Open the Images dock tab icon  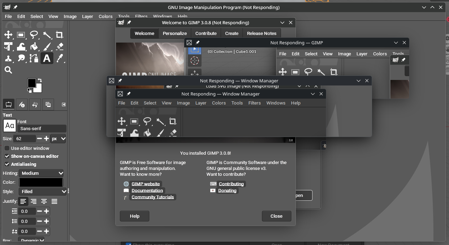pyautogui.click(x=48, y=105)
